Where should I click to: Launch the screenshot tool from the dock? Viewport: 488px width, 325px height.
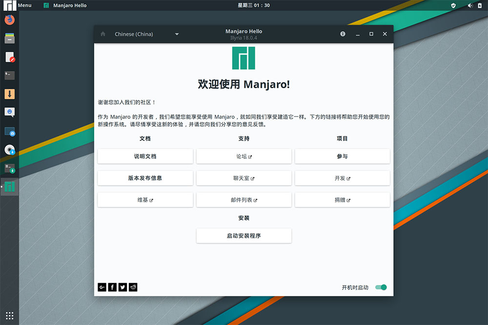tap(9, 132)
